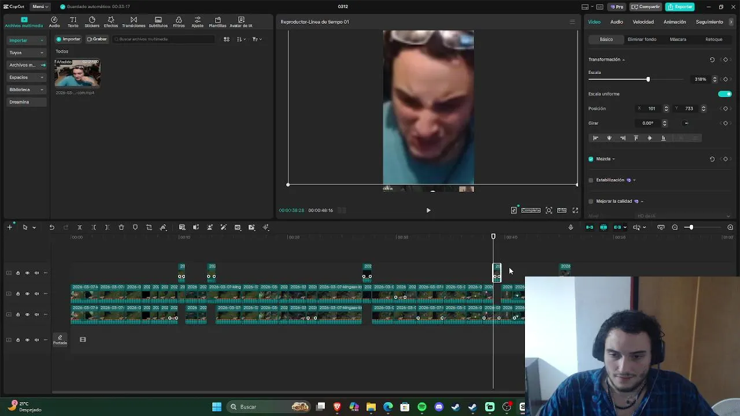Open fullscreen preview in player
The height and width of the screenshot is (416, 740).
click(x=575, y=210)
